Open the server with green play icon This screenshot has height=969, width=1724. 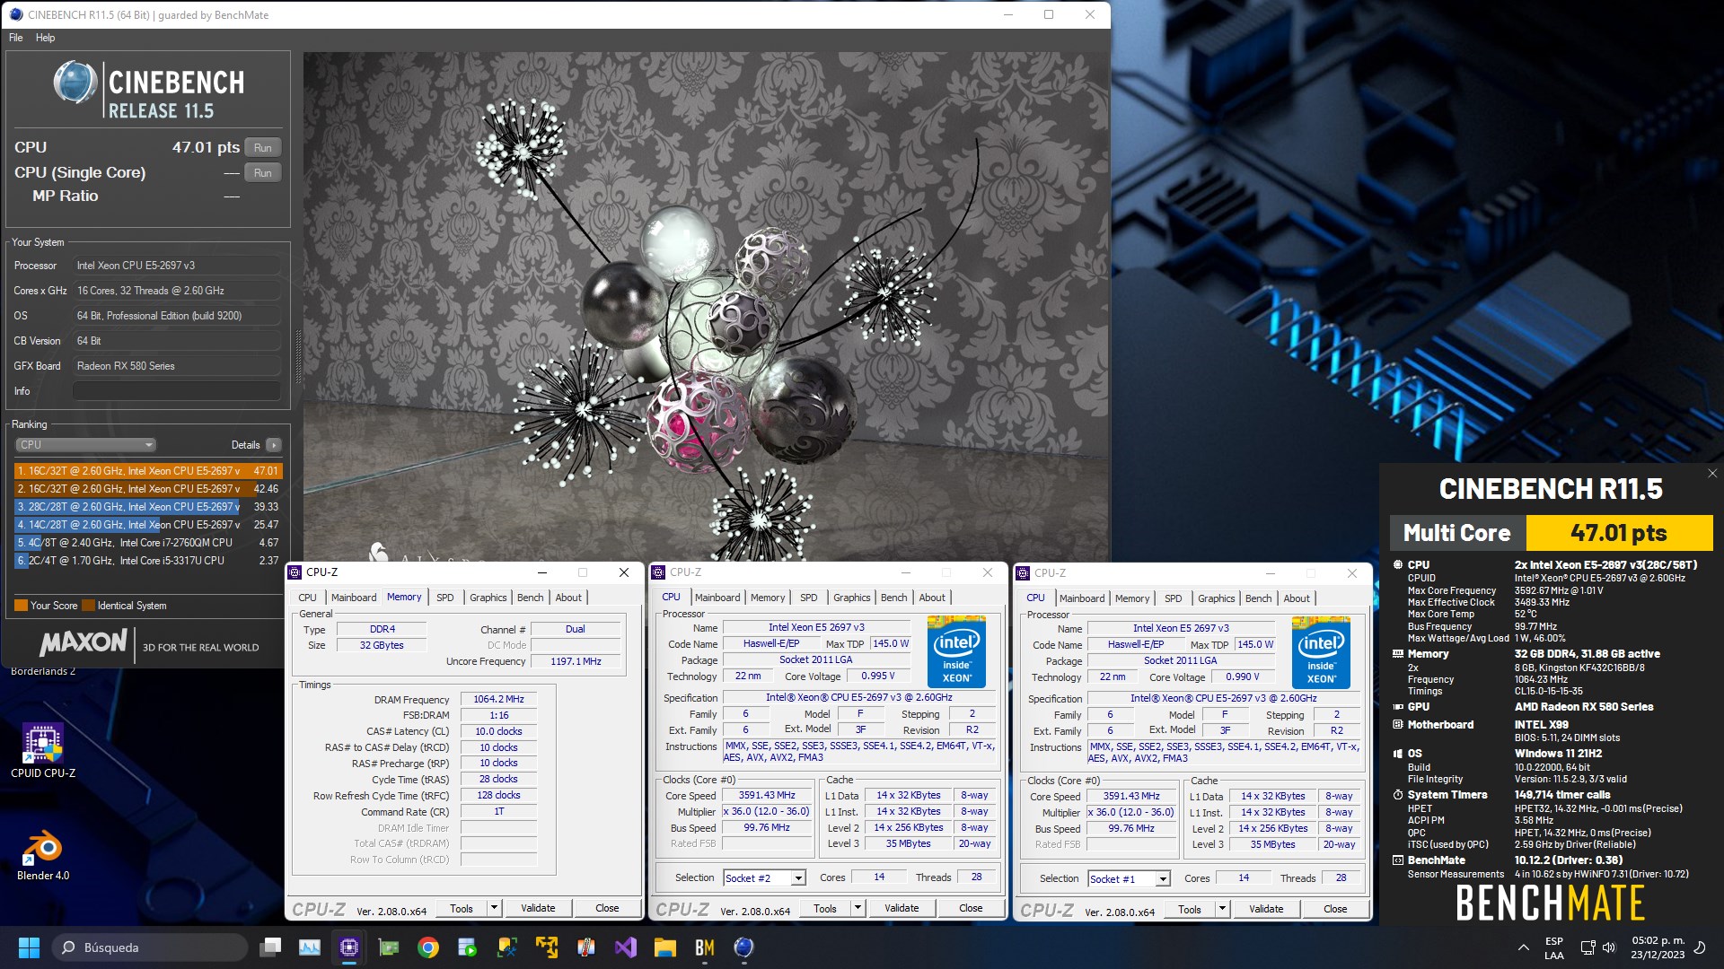(x=468, y=947)
